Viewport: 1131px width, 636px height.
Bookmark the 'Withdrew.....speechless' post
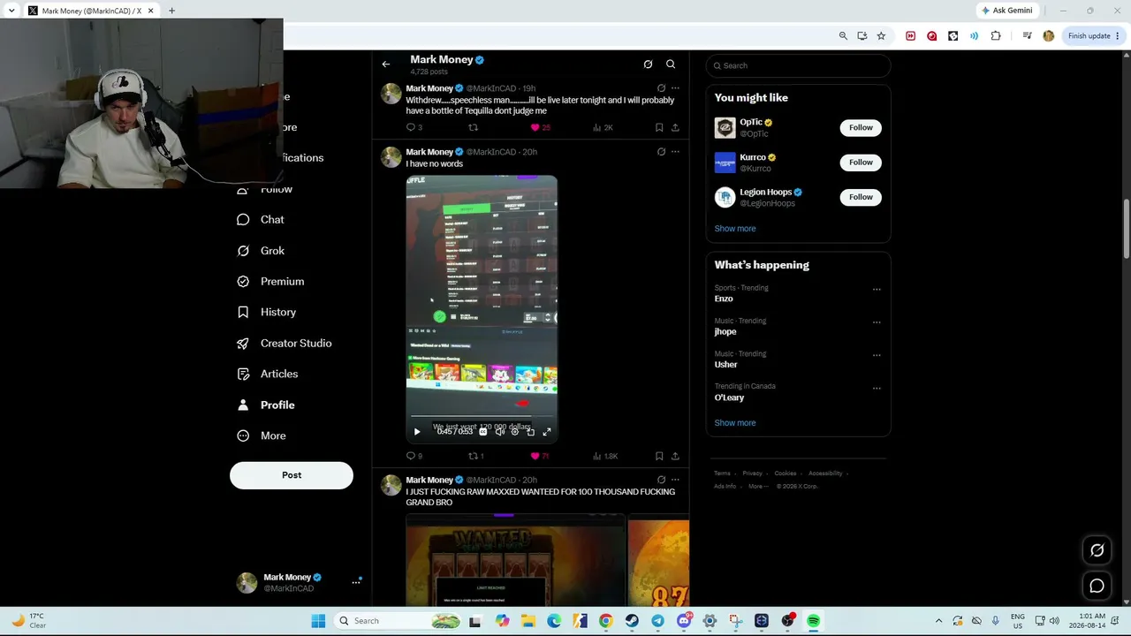point(659,127)
